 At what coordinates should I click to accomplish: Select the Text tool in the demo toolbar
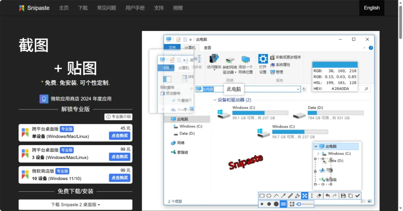point(312,196)
